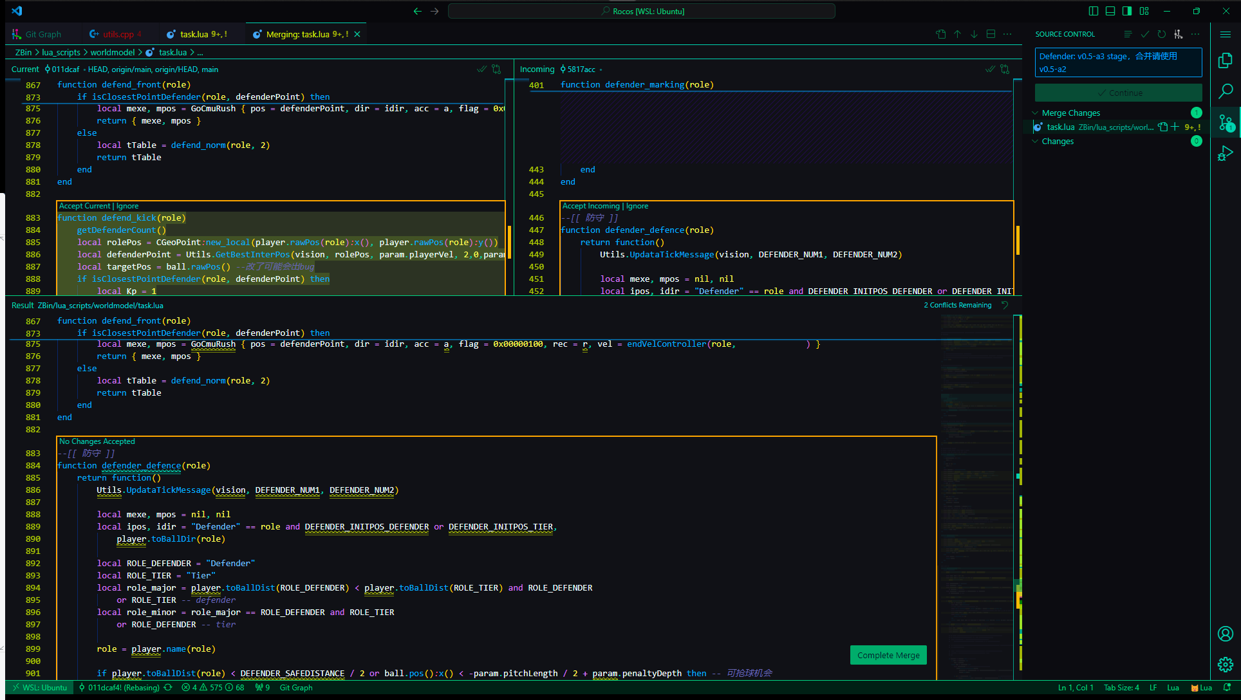The height and width of the screenshot is (700, 1241).
Task: Open file icon beside task.lua in Merge Changes
Action: [1162, 127]
